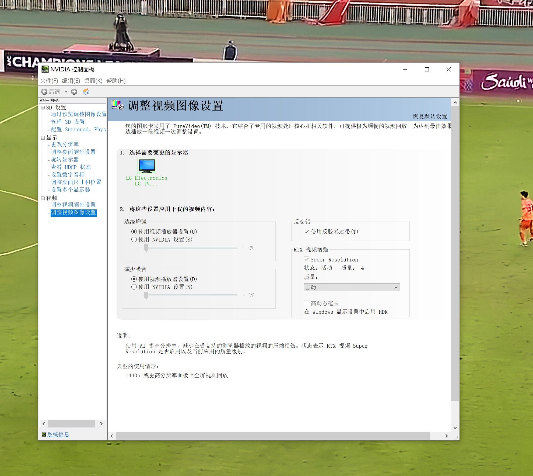Open 调整桌面颜色设置 page
533x476 pixels.
pos(73,152)
